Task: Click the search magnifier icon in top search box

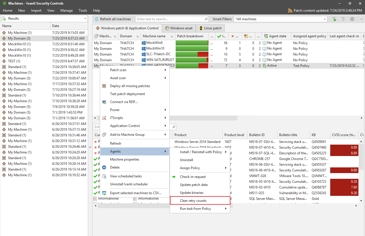Action: 206,19
